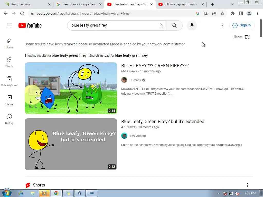
Task: Open Library in the sidebar
Action: pyautogui.click(x=9, y=100)
